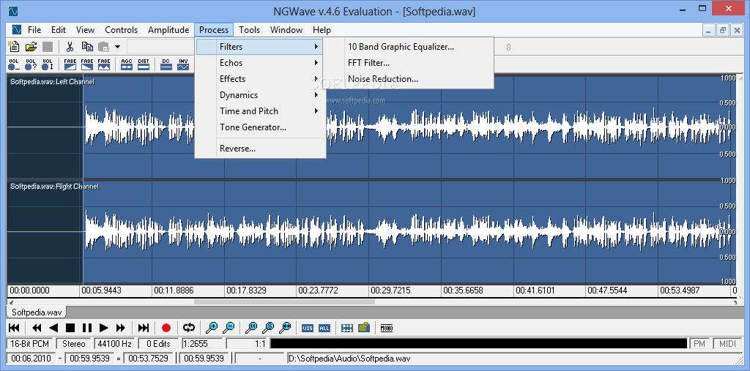Click the DIST distortion icon
This screenshot has height=371, width=750.
point(144,64)
